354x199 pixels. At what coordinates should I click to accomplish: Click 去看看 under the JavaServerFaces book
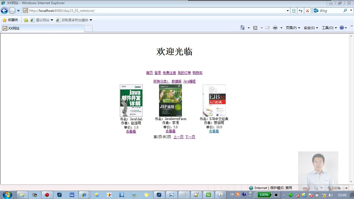coord(171,131)
